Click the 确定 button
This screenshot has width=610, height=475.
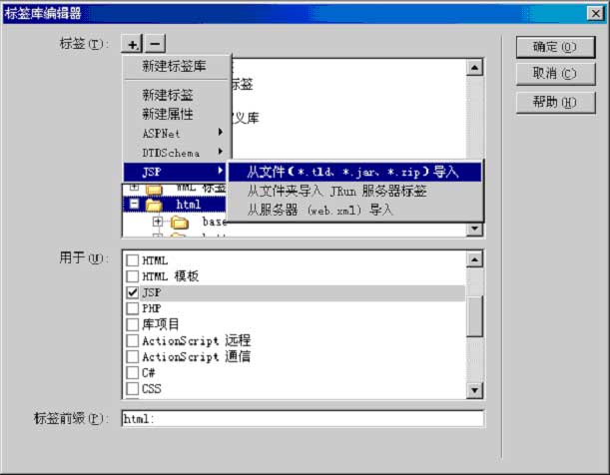coord(555,48)
